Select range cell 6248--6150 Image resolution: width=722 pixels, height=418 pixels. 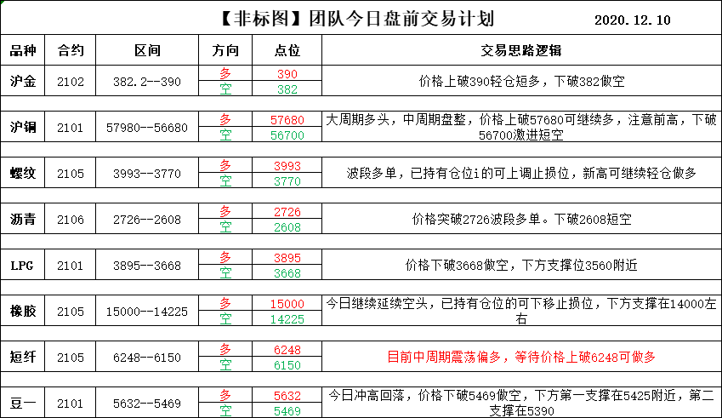click(147, 357)
